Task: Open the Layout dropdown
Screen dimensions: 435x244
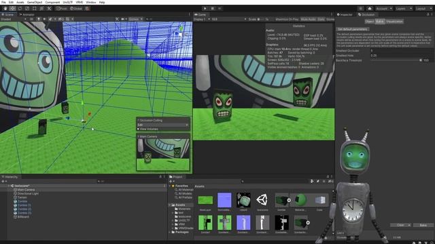Action: point(423,9)
